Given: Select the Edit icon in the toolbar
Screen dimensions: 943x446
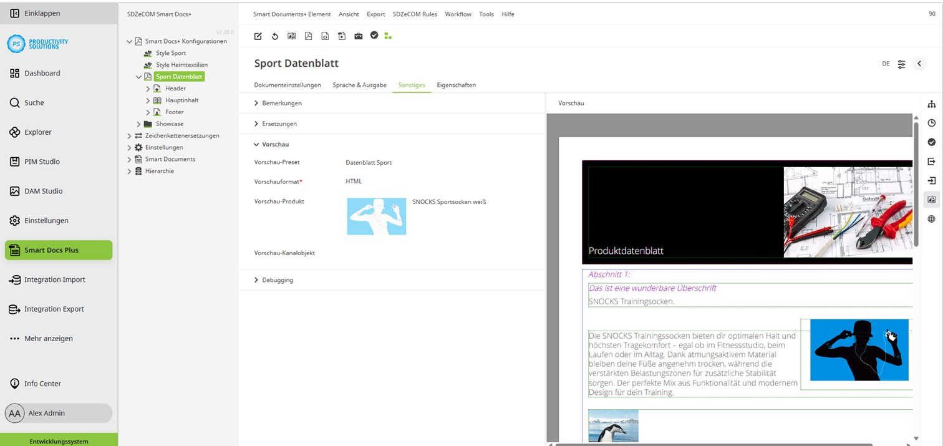Looking at the screenshot, I should pyautogui.click(x=258, y=36).
